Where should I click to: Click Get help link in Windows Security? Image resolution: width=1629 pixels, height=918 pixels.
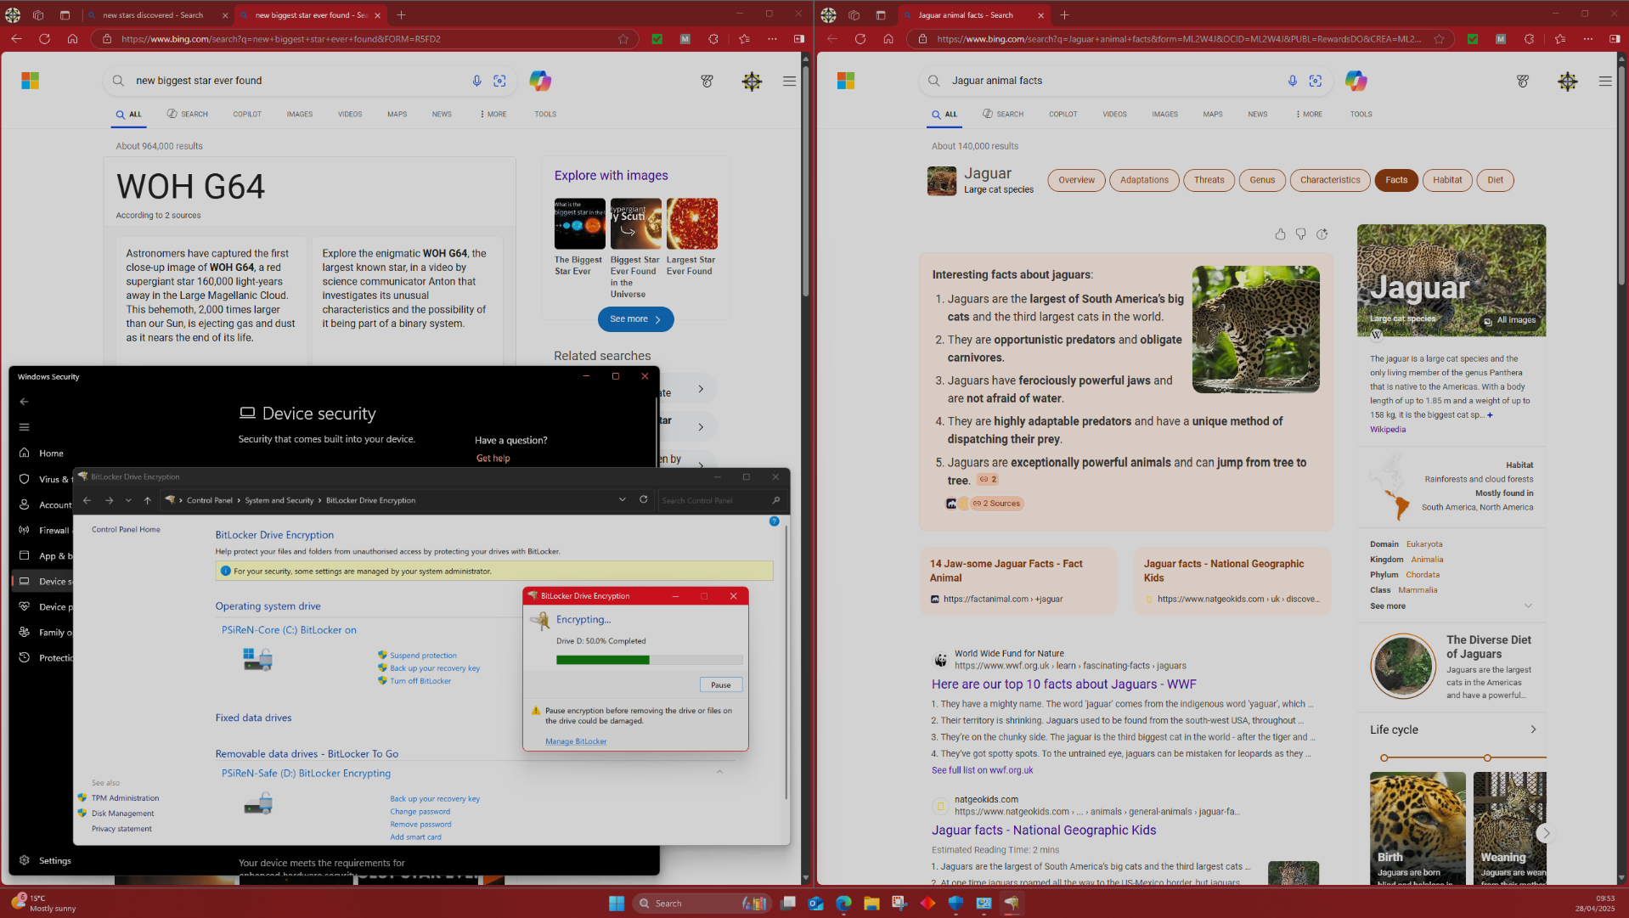point(493,459)
